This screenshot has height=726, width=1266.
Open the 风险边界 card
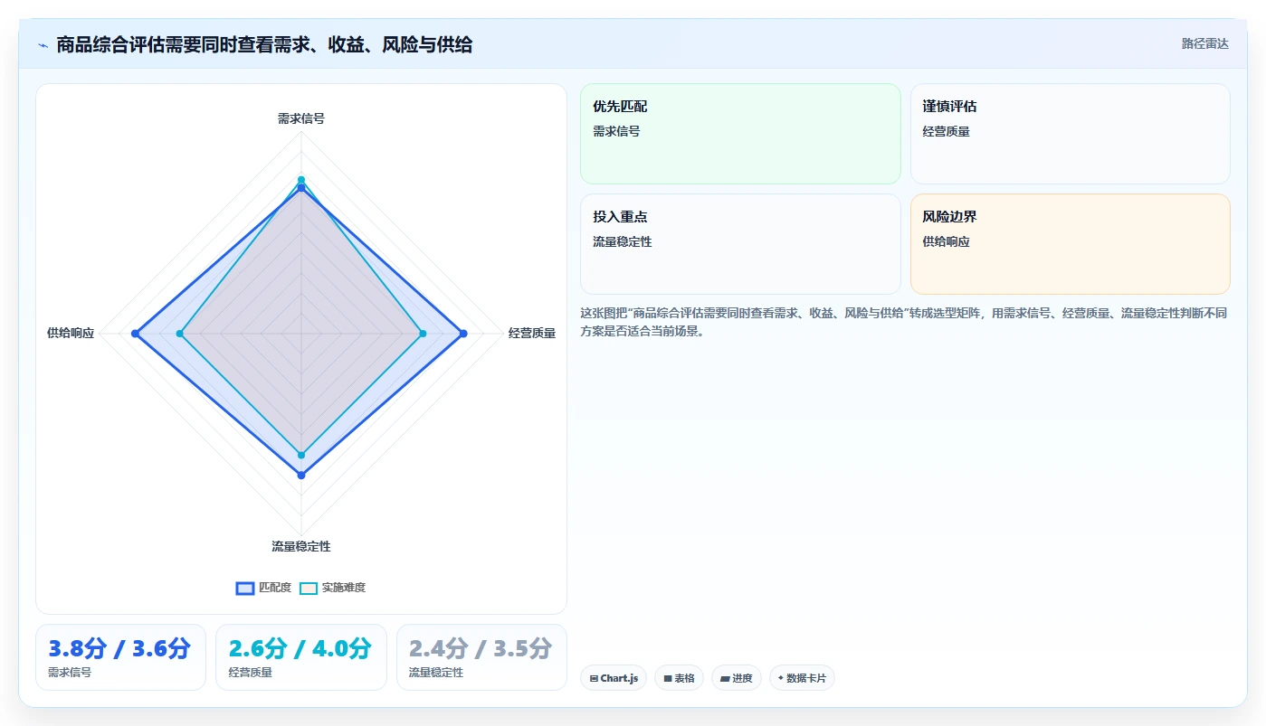[1070, 244]
